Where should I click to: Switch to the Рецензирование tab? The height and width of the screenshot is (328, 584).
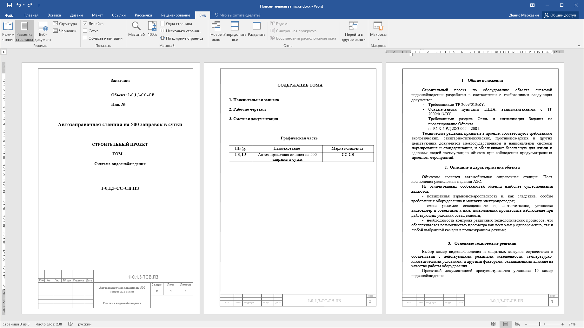(x=176, y=15)
